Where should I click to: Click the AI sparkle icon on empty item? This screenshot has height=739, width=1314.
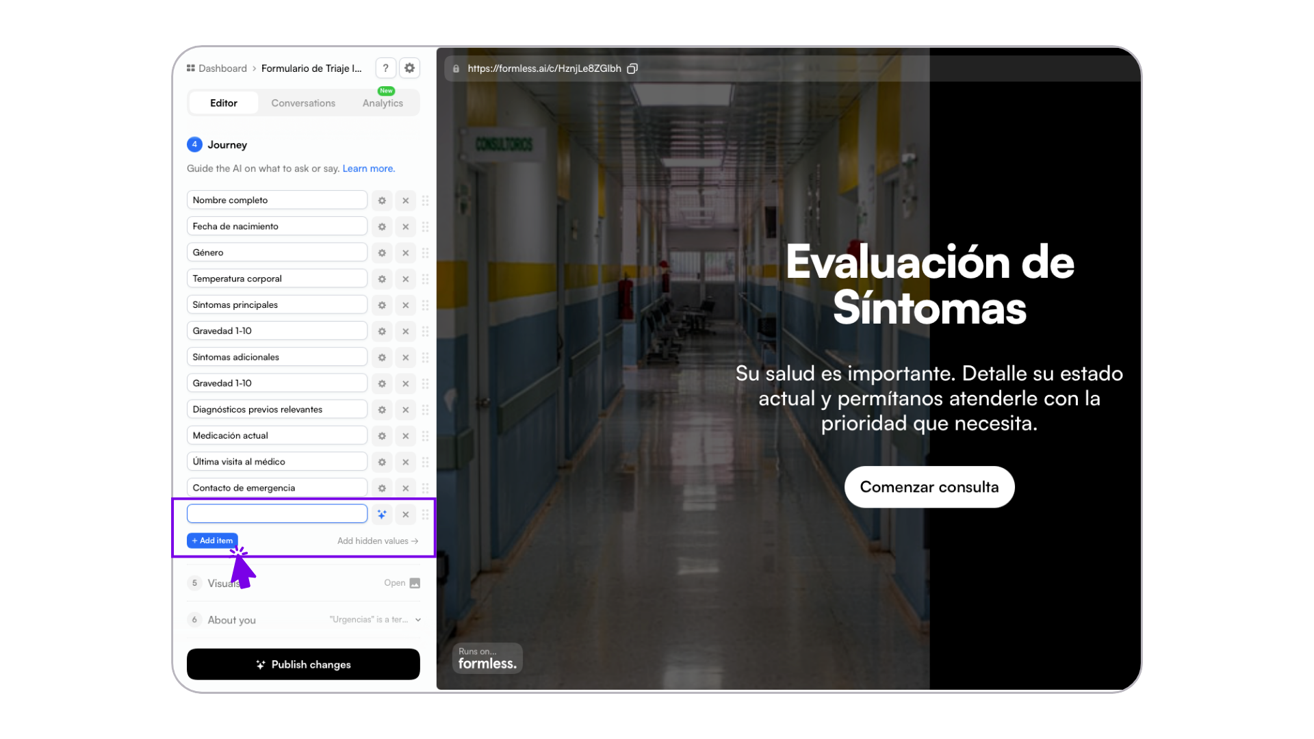[382, 515]
